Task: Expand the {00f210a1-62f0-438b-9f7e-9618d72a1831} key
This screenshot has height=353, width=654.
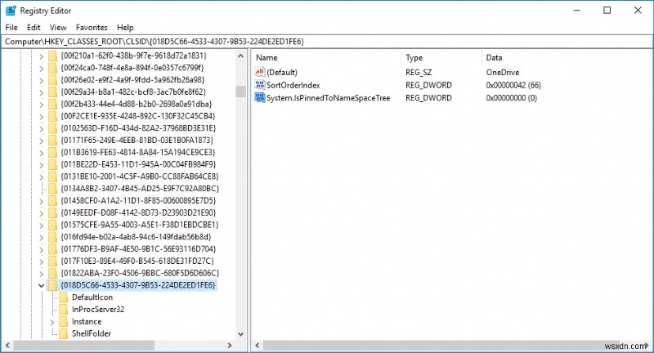Action: click(41, 56)
